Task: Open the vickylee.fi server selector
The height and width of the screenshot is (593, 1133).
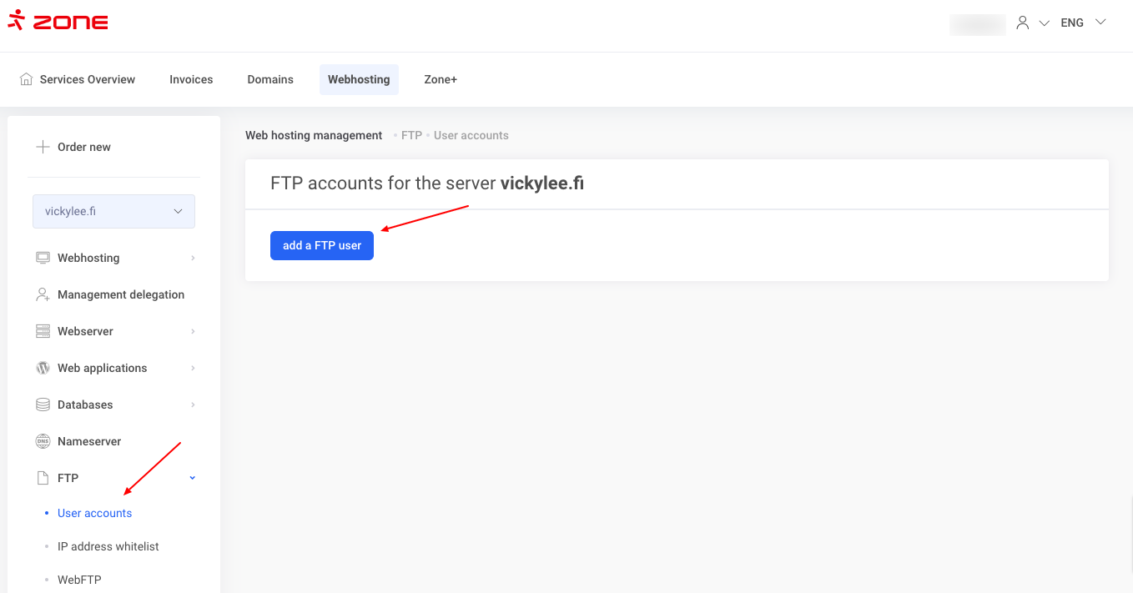Action: coord(113,211)
